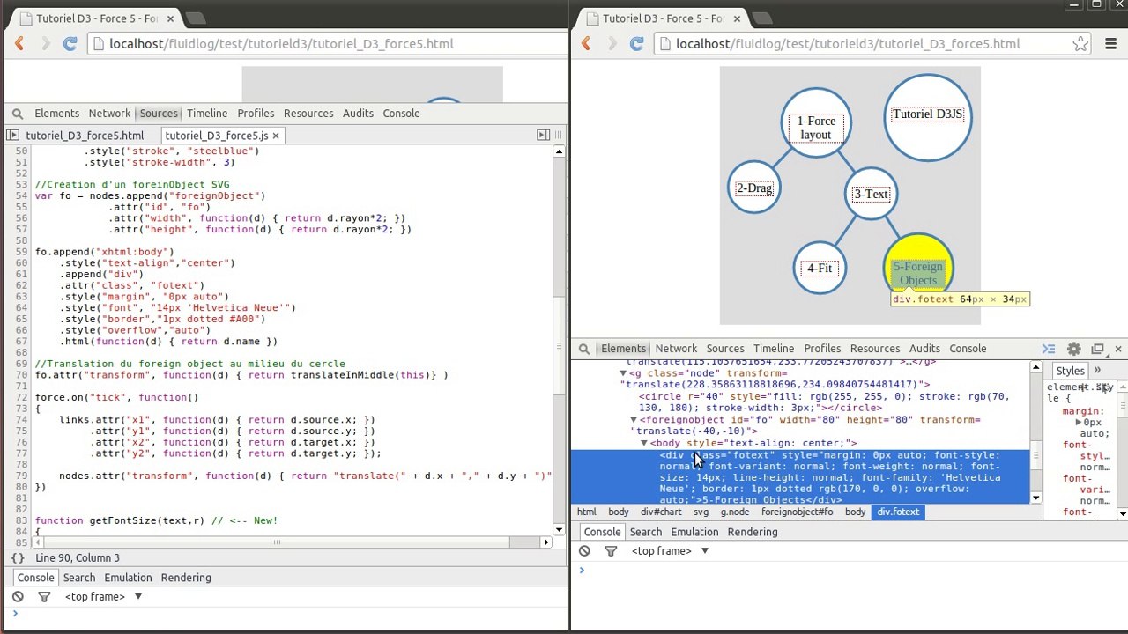Reload the page in right browser window
Screen dimensions: 1128x634
coord(636,43)
